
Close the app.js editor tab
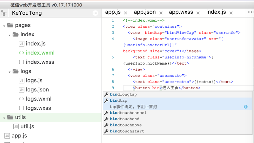coord(126,13)
